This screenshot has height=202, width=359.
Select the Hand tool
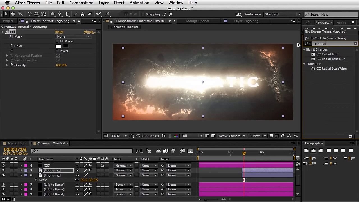[13, 14]
